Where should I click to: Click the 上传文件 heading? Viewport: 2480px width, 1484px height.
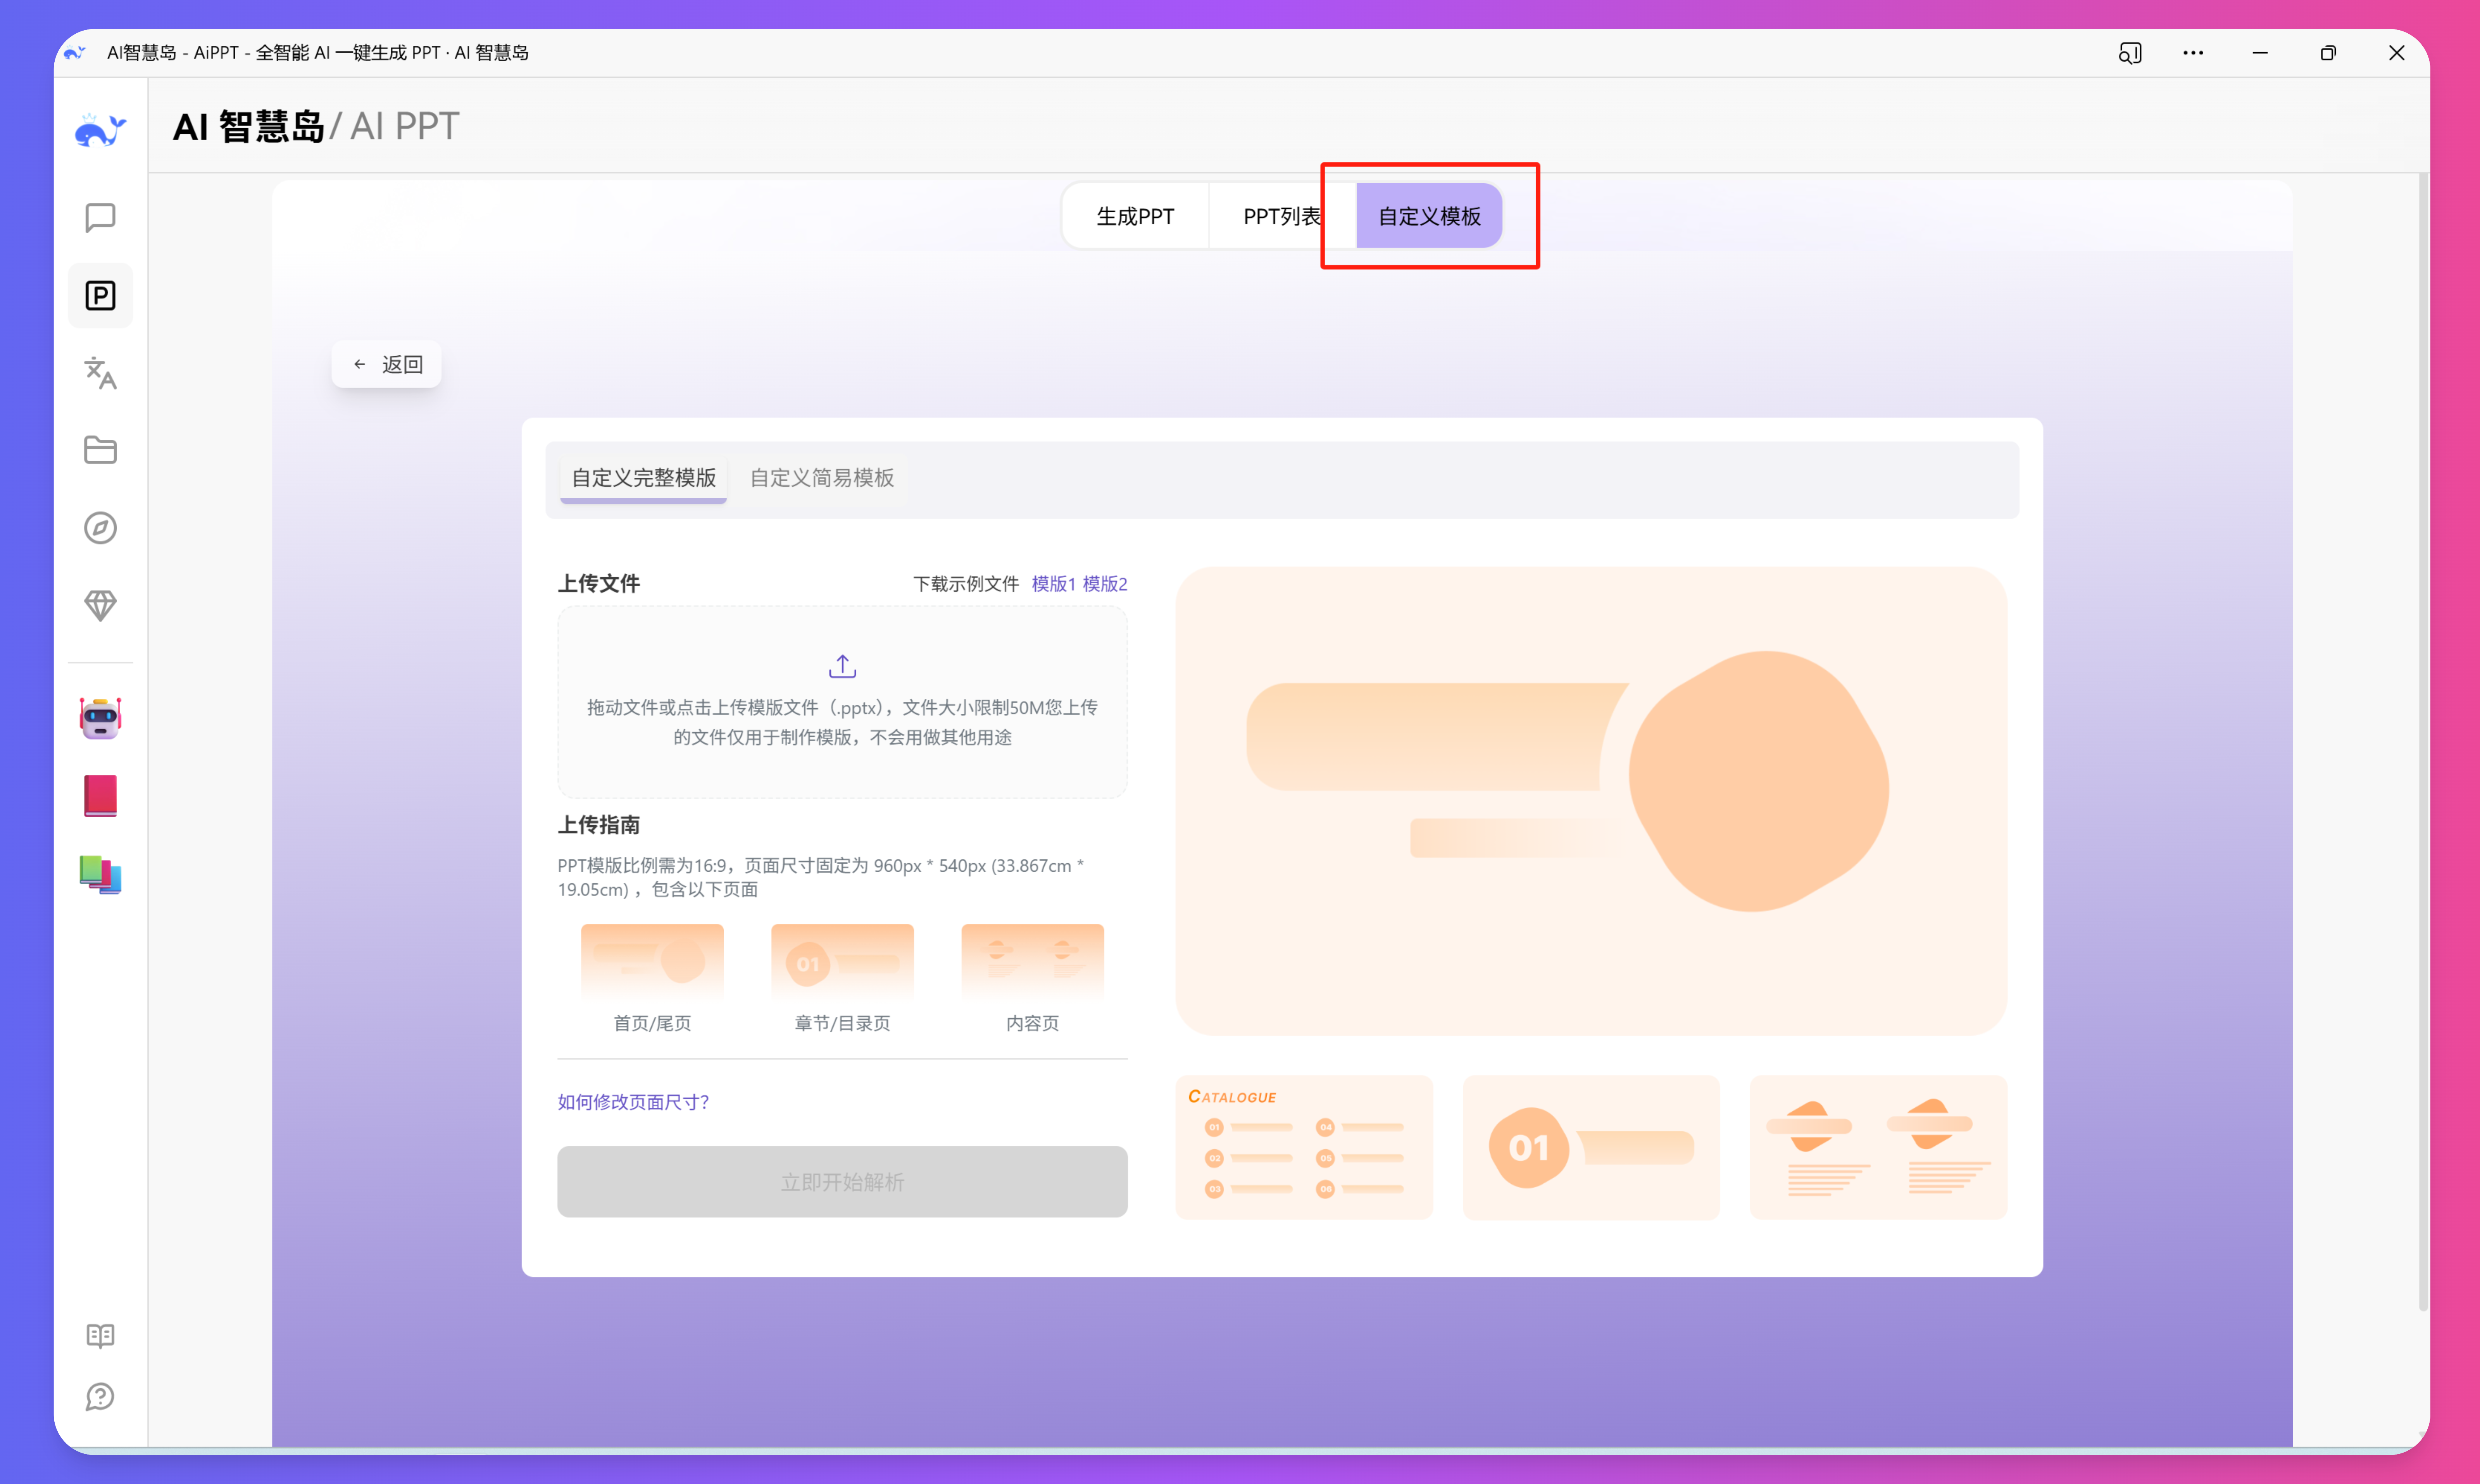point(598,584)
